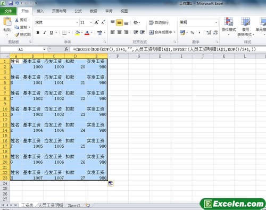Switch to the Sheet3 worksheet tab

(x=74, y=205)
